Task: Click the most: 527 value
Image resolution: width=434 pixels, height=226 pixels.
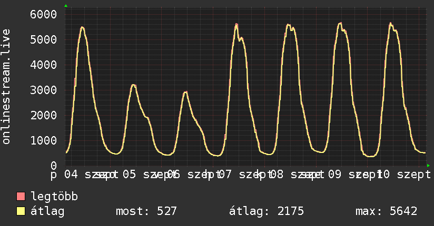Action: [146, 211]
